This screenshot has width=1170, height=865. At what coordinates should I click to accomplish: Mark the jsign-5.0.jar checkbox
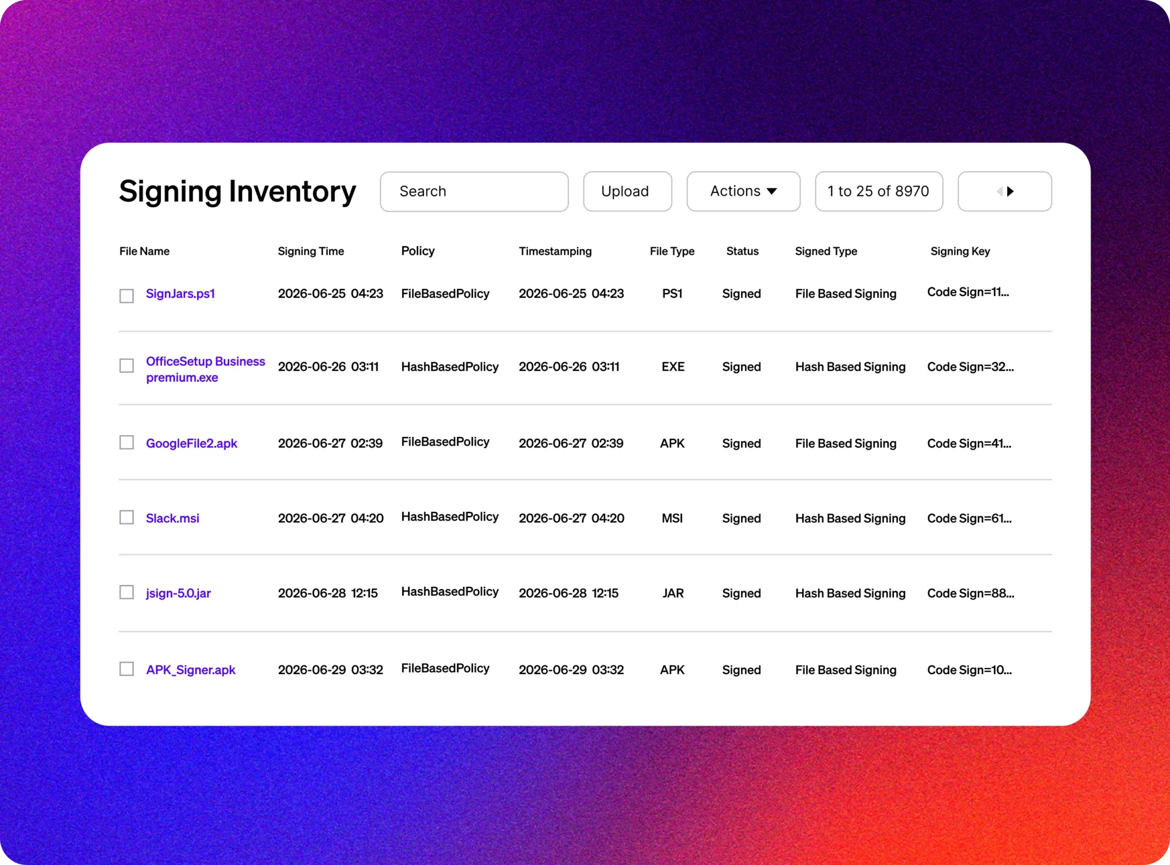tap(126, 592)
